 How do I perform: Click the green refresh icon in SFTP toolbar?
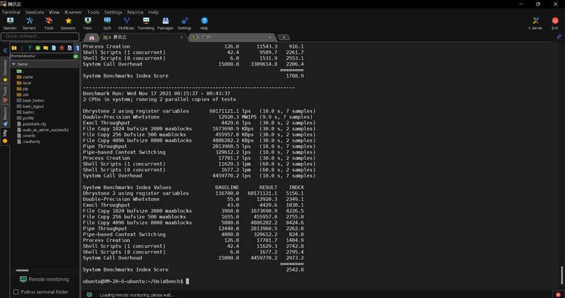pos(38,48)
